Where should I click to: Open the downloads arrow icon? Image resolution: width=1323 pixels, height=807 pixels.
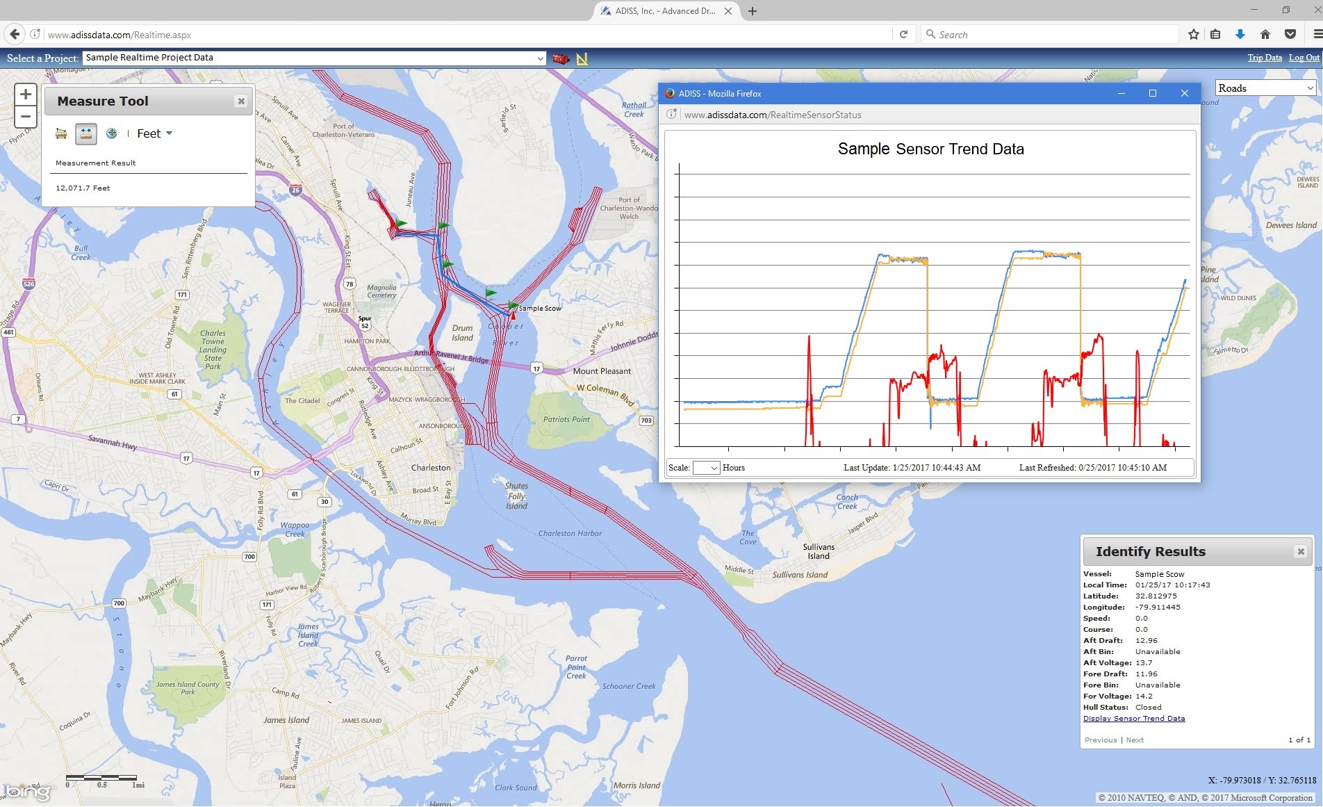click(x=1240, y=34)
